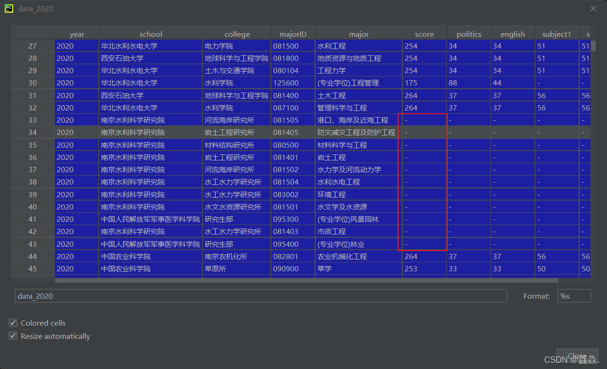Click the vertical scrollbar thumb of the table
The height and width of the screenshot is (369, 607).
593,46
